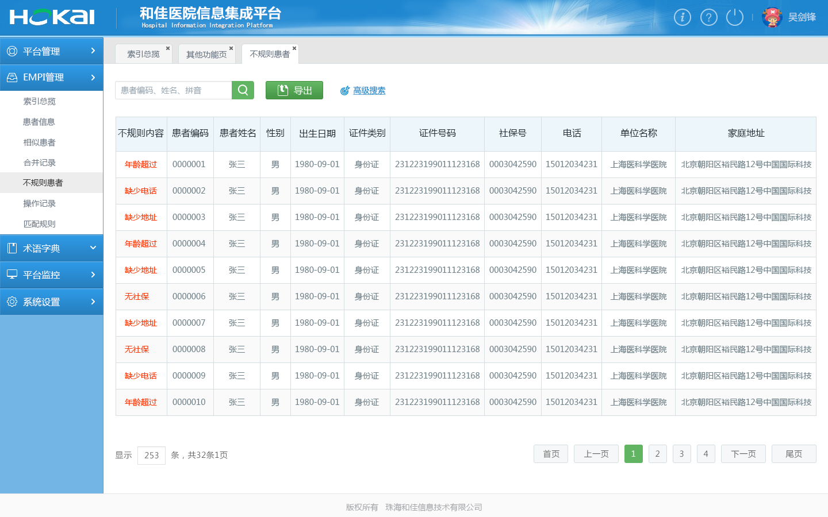Click the 出生日期 column header
The height and width of the screenshot is (517, 828).
point(317,134)
